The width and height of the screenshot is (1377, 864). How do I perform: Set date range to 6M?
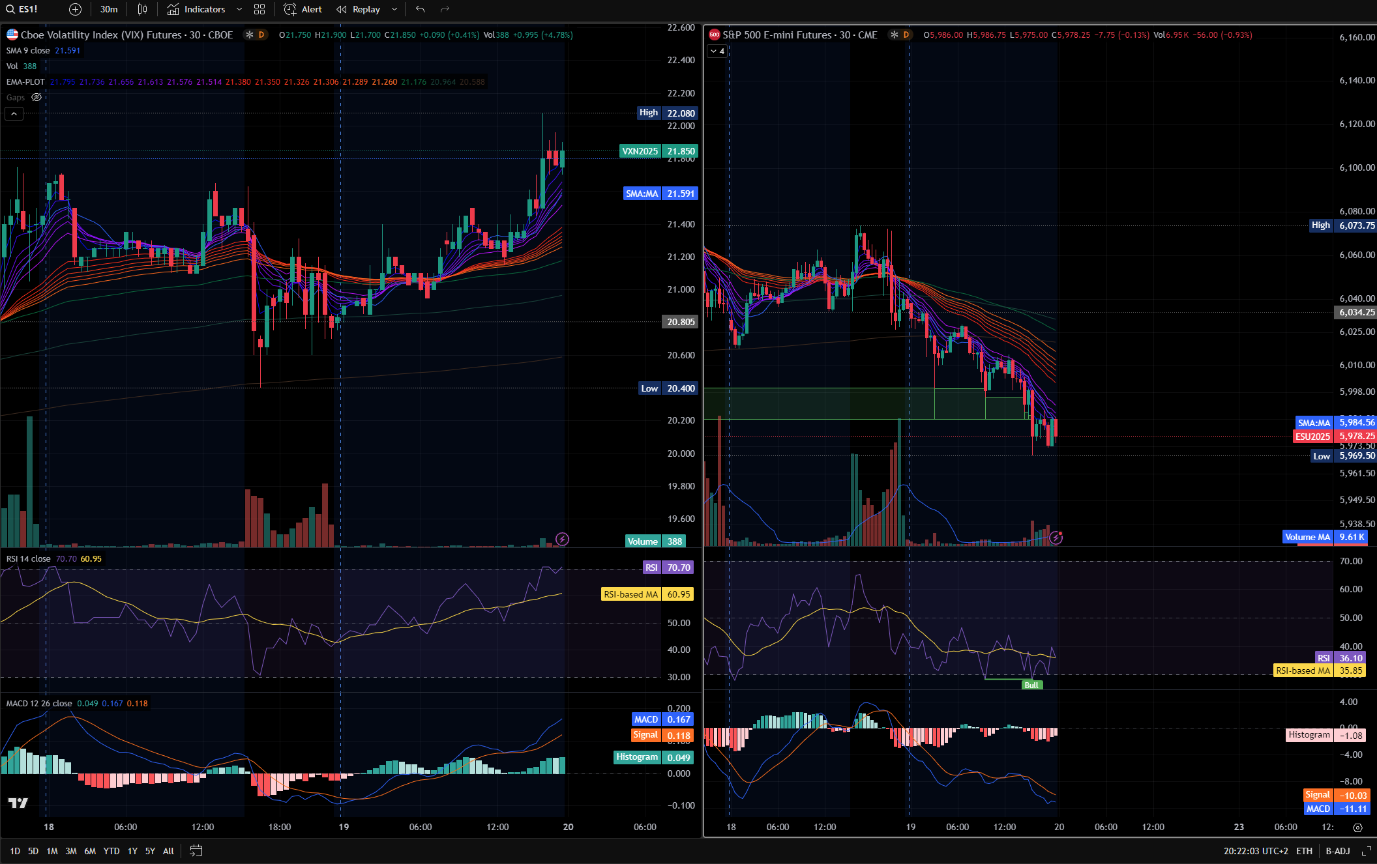point(90,851)
